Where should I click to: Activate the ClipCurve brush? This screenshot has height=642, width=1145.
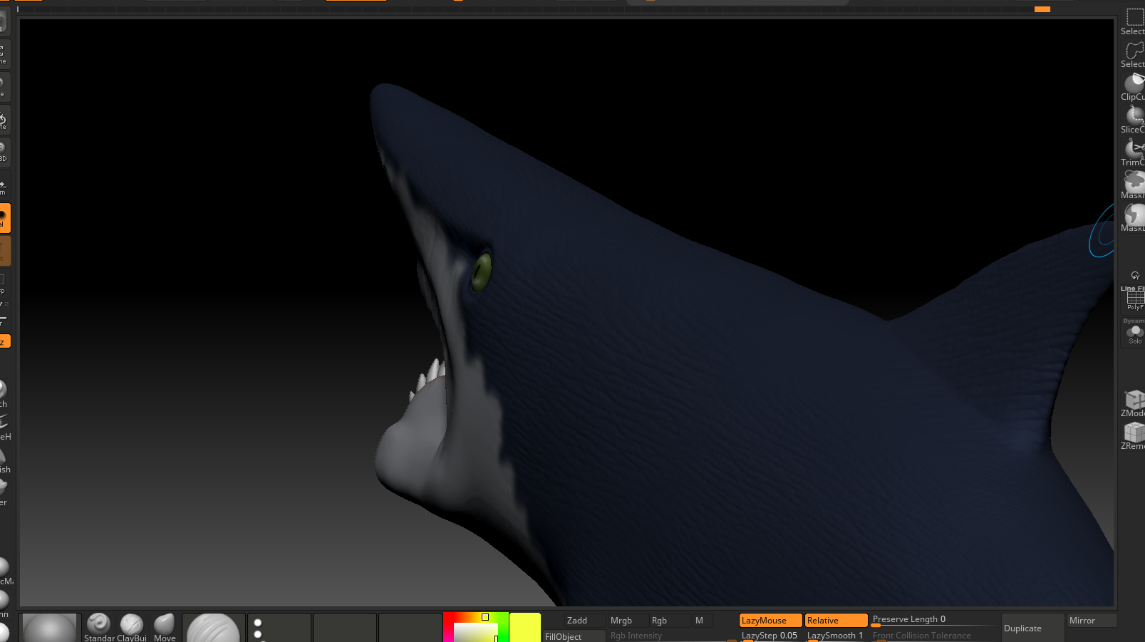(1134, 87)
